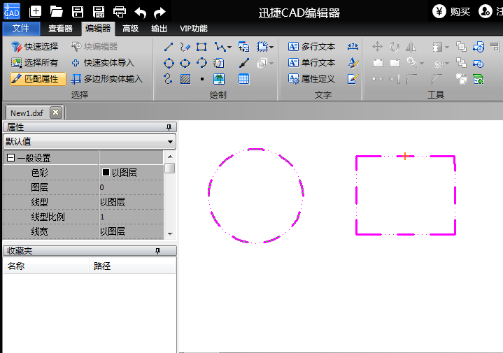Image resolution: width=503 pixels, height=353 pixels.
Task: Click the 线宽 property row label
Action: click(39, 231)
